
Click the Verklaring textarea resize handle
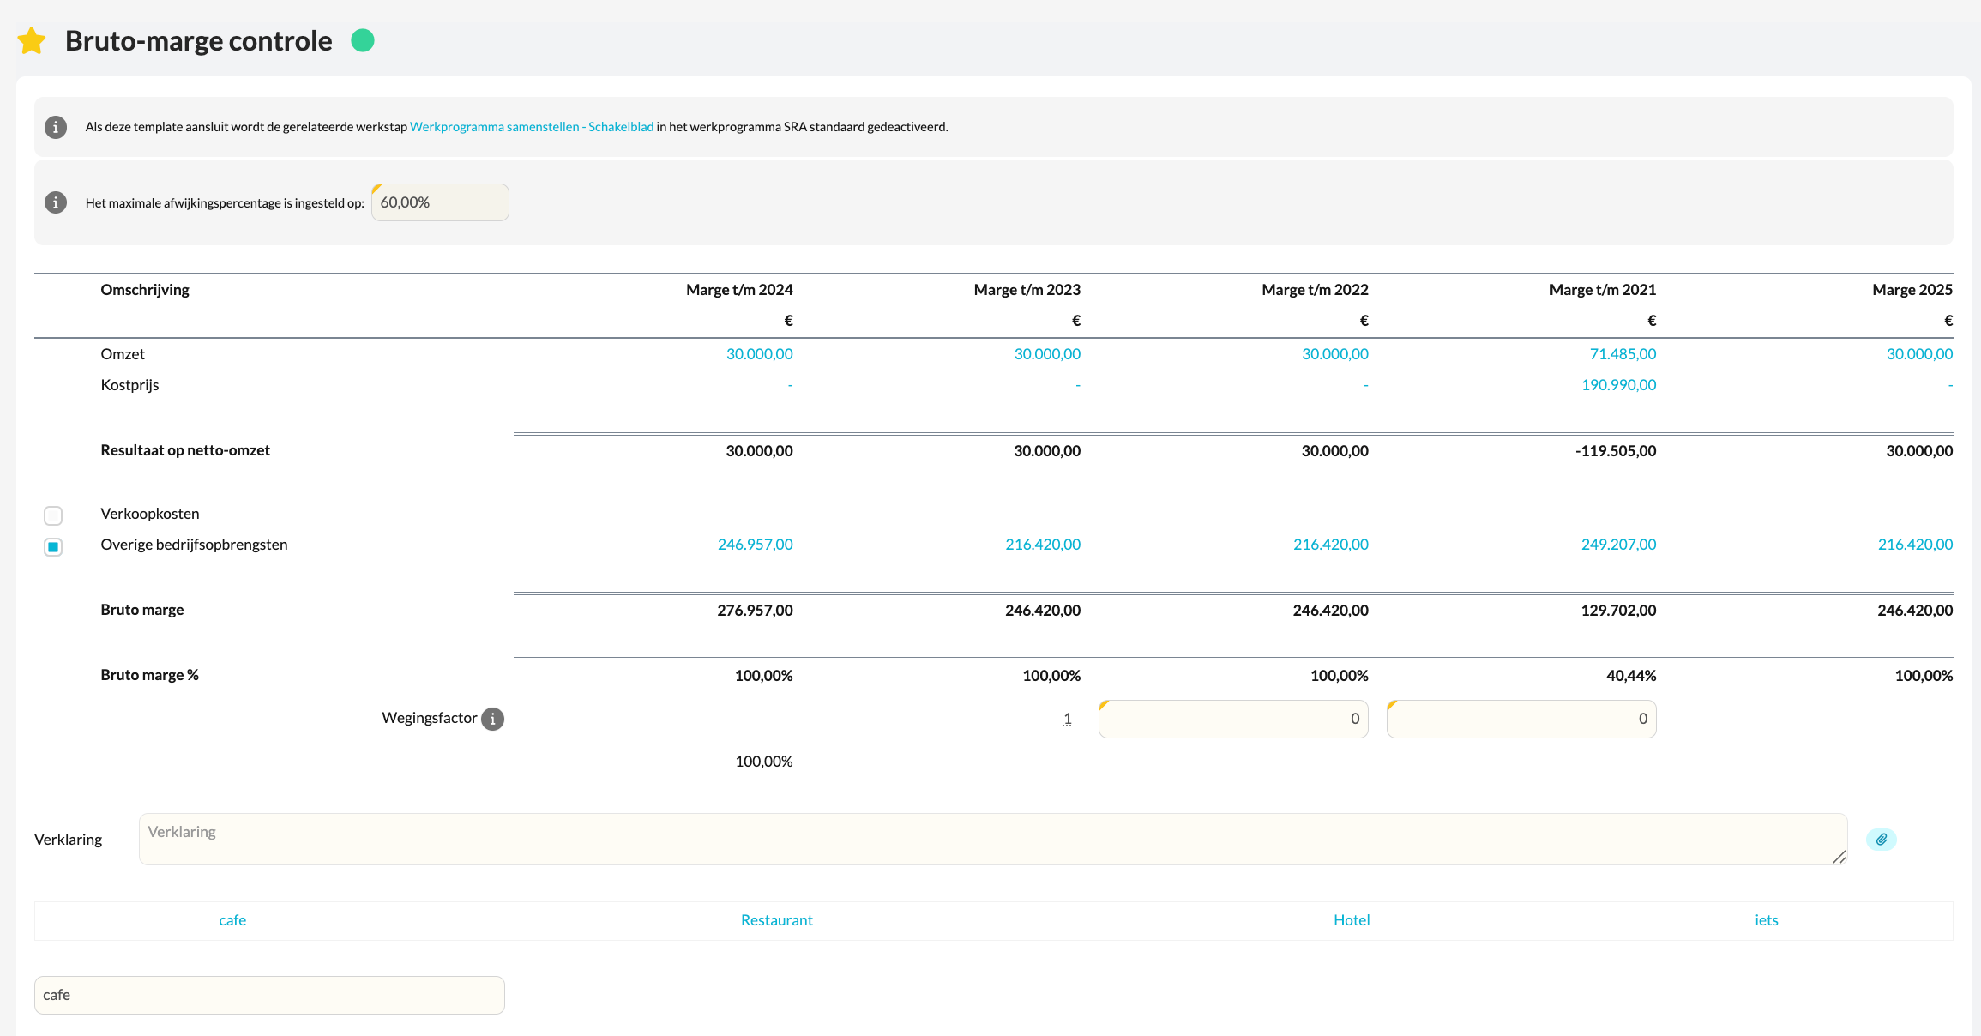(x=1839, y=857)
